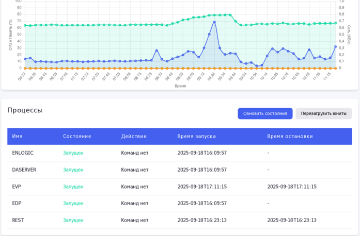
Task: Select the EVP process name
Action: pos(17,187)
